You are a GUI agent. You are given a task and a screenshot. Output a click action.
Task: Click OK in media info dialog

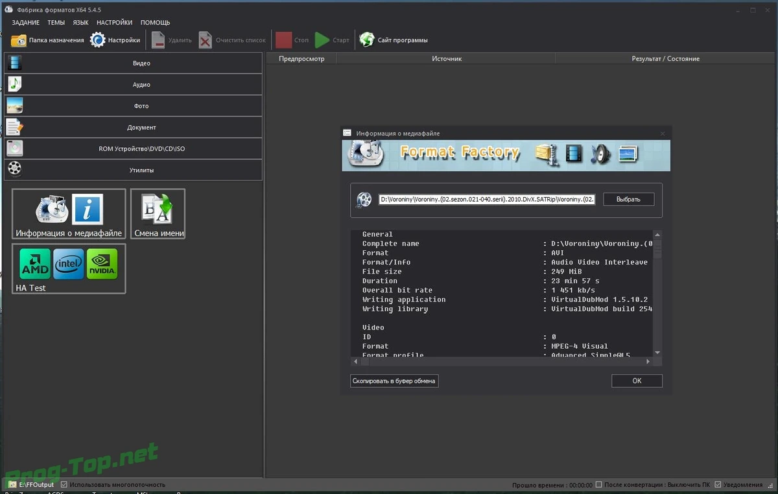pos(637,381)
